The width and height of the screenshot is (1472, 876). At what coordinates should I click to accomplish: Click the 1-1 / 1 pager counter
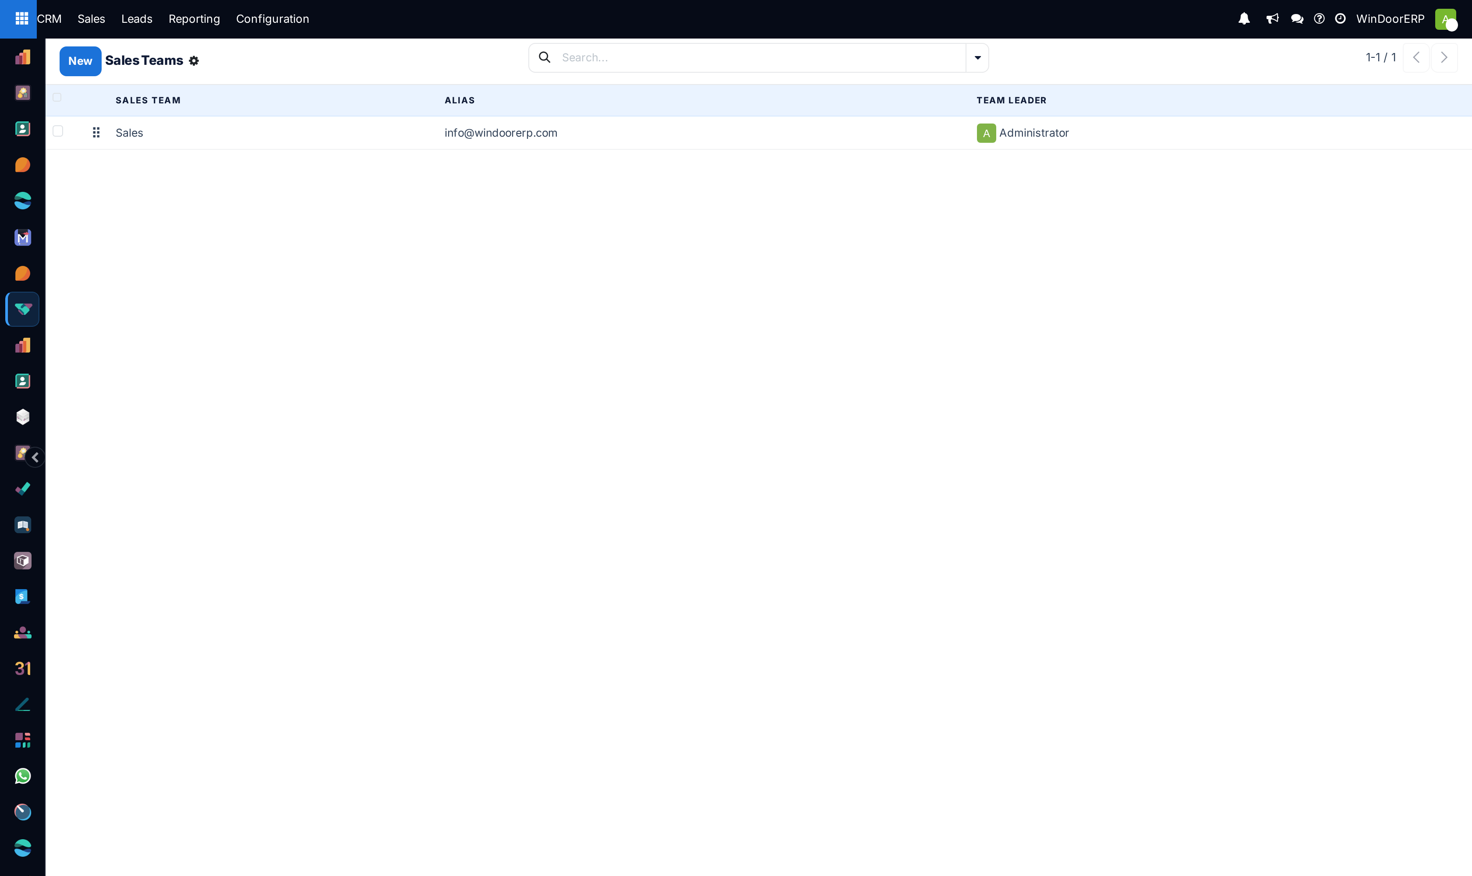(1380, 57)
